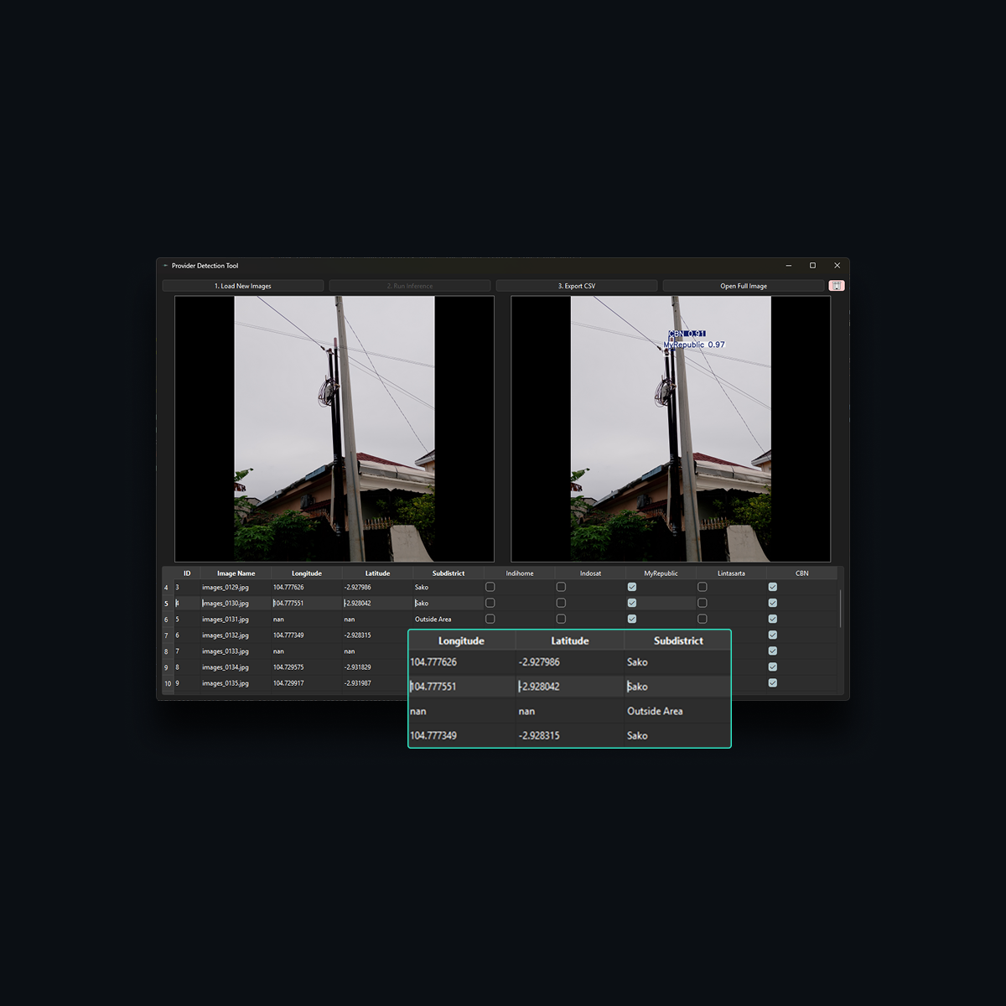
Task: Click the original image preview on the left
Action: click(334, 428)
